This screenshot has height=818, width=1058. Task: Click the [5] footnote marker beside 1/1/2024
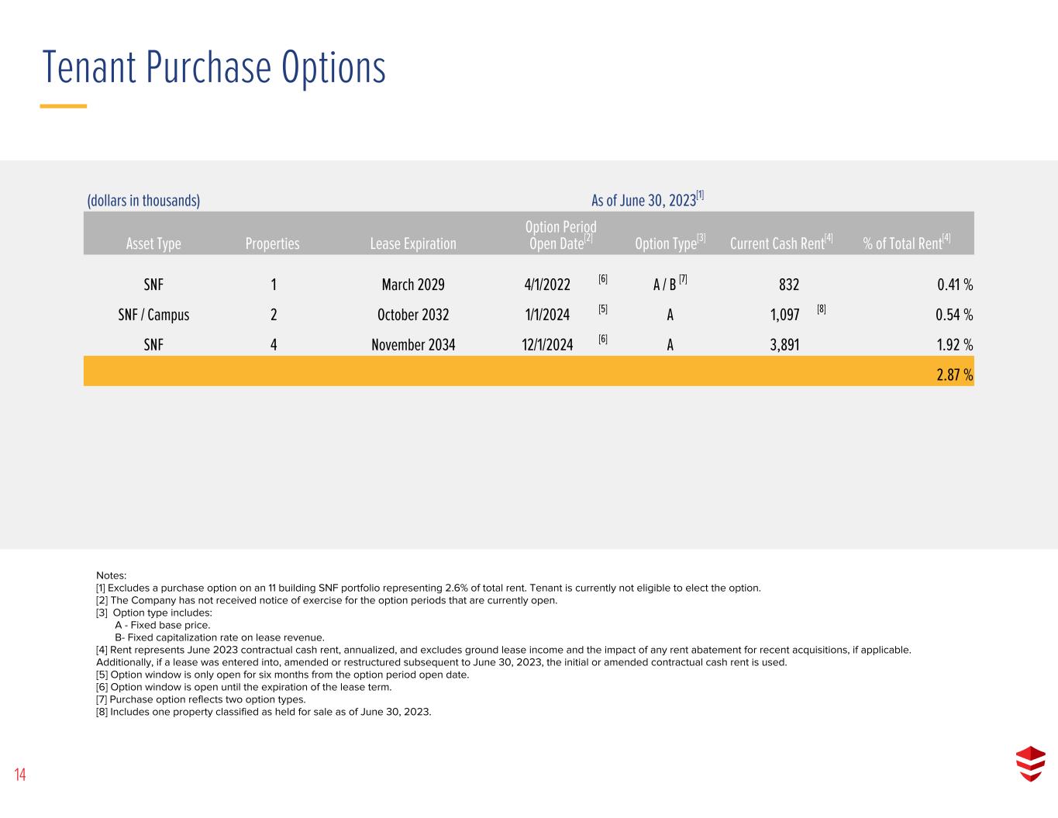point(603,309)
